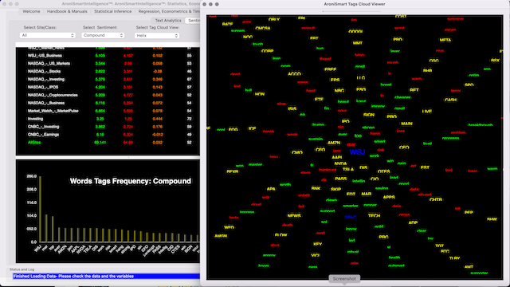The image size is (510, 287).
Task: Open the Regression, Econometrics tab
Action: coord(169,11)
